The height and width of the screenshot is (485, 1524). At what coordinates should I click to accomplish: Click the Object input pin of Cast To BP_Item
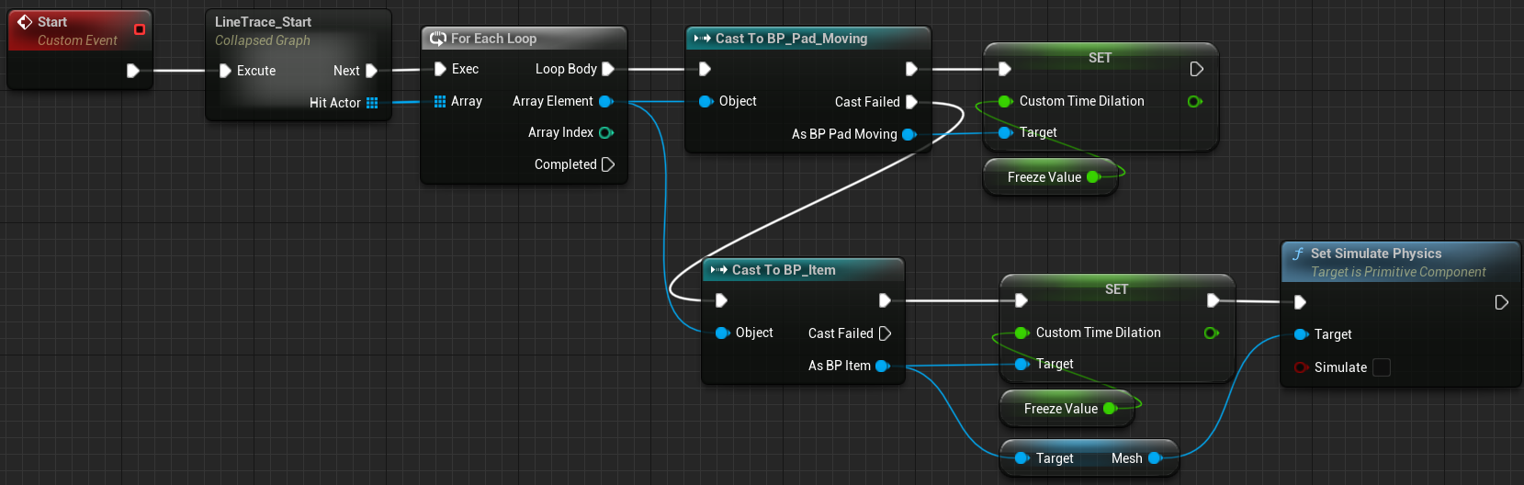coord(722,333)
